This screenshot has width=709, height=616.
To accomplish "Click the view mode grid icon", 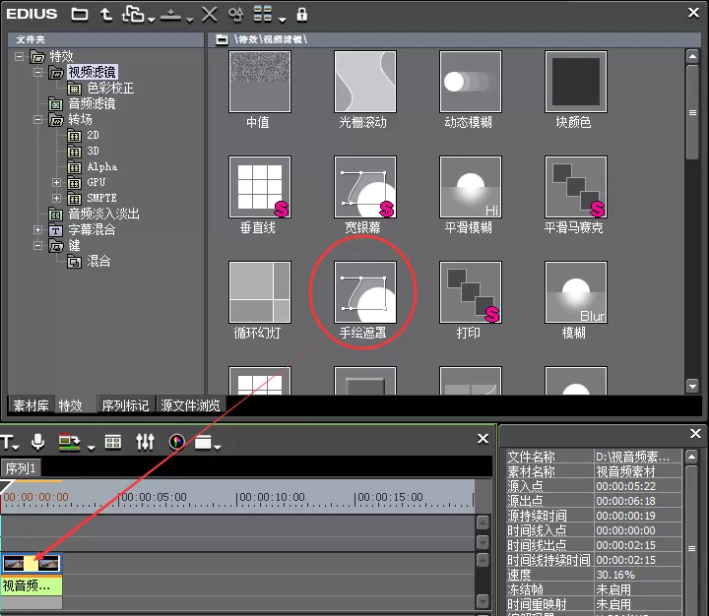I will pos(263,14).
